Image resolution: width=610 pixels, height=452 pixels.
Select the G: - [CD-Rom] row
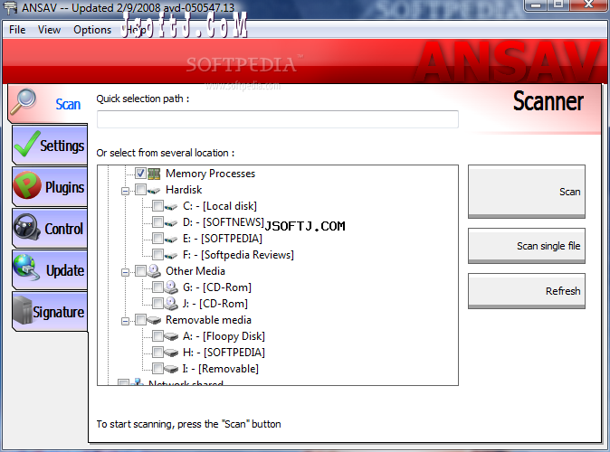pyautogui.click(x=217, y=287)
